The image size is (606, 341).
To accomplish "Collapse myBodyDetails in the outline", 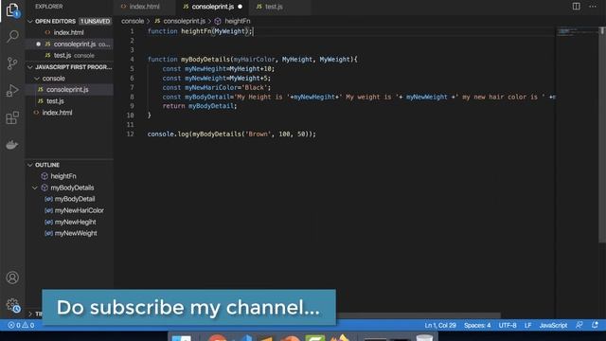I will (x=35, y=188).
